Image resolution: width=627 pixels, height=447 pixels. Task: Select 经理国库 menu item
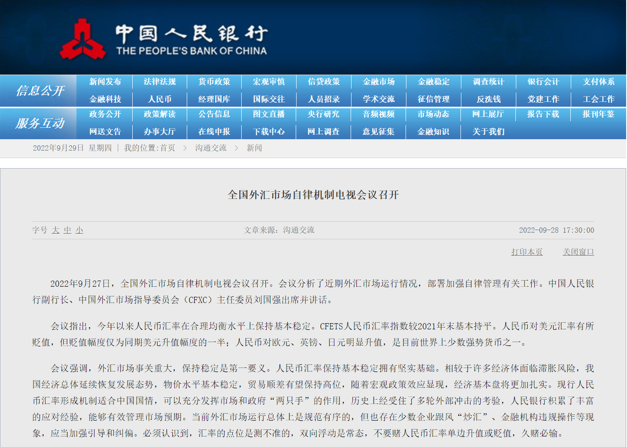tap(214, 99)
